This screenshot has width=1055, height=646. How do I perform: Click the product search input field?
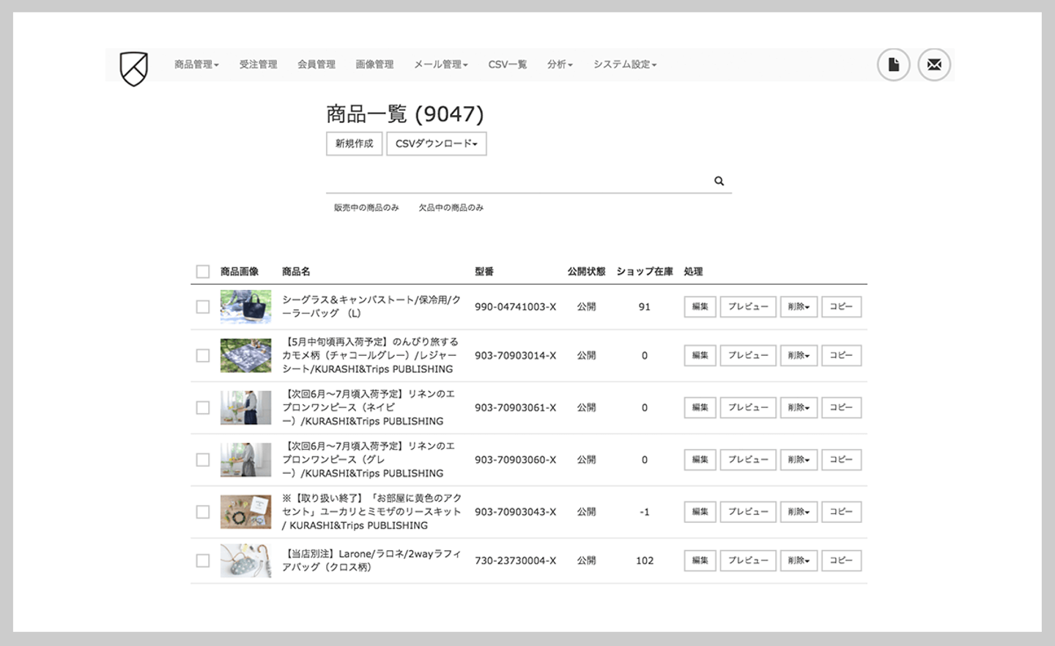pyautogui.click(x=517, y=181)
